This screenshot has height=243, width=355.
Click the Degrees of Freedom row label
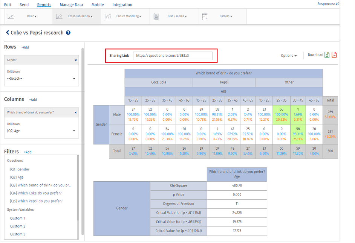click(x=179, y=204)
